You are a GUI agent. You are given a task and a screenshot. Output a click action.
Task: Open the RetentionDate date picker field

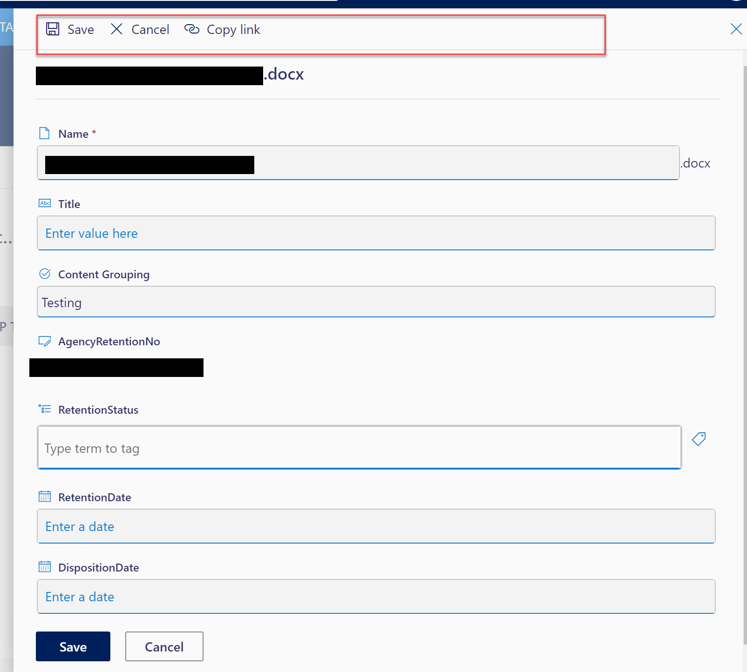point(376,526)
